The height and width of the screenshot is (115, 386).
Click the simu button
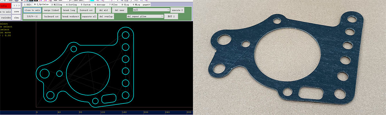pyautogui.click(x=17, y=18)
